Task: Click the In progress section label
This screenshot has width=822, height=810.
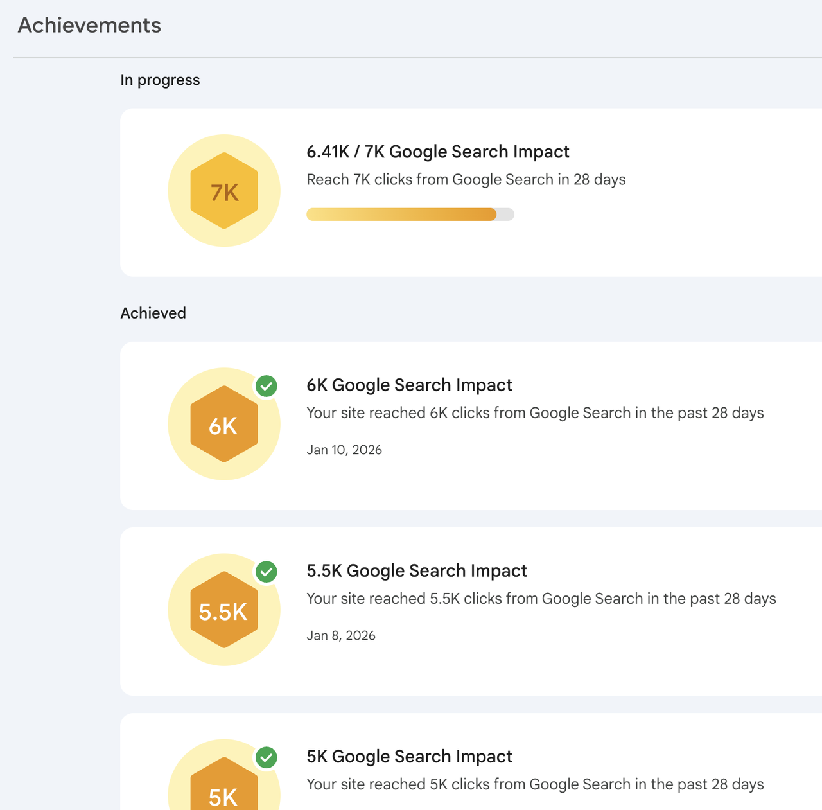Action: point(160,80)
